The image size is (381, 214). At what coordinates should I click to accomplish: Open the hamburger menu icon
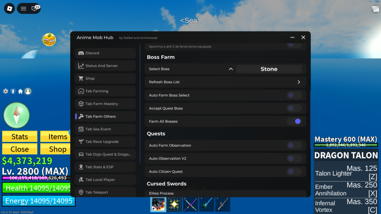23,9
